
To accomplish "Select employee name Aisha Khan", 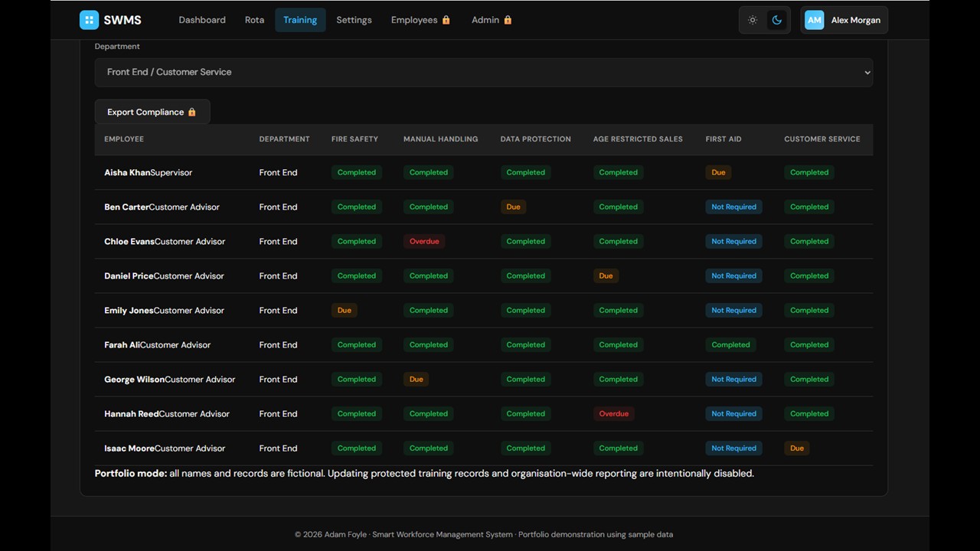I will coord(127,172).
